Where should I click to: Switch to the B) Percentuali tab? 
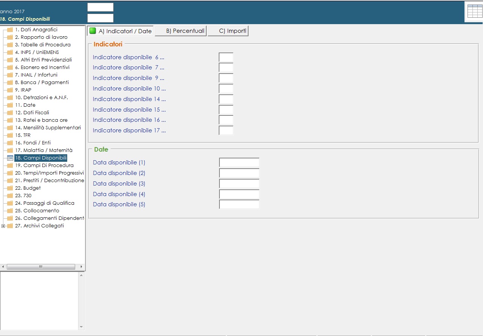181,31
